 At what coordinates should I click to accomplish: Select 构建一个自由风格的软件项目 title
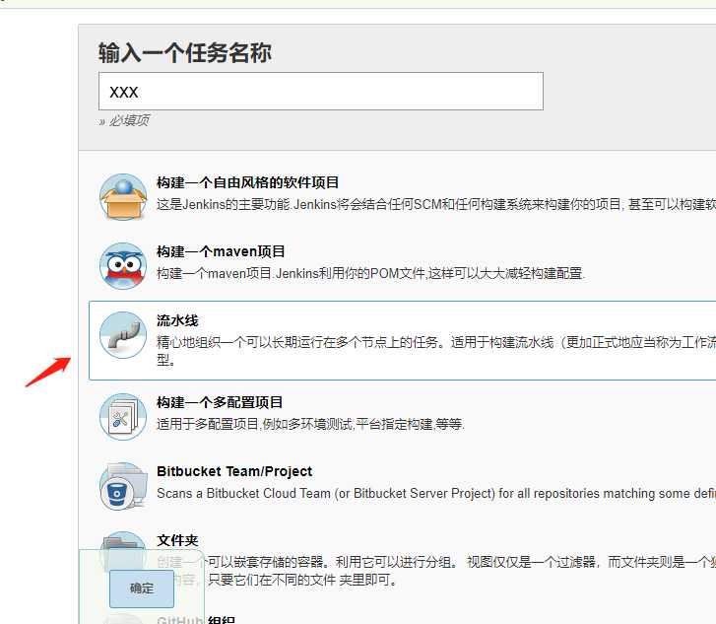coord(247,182)
